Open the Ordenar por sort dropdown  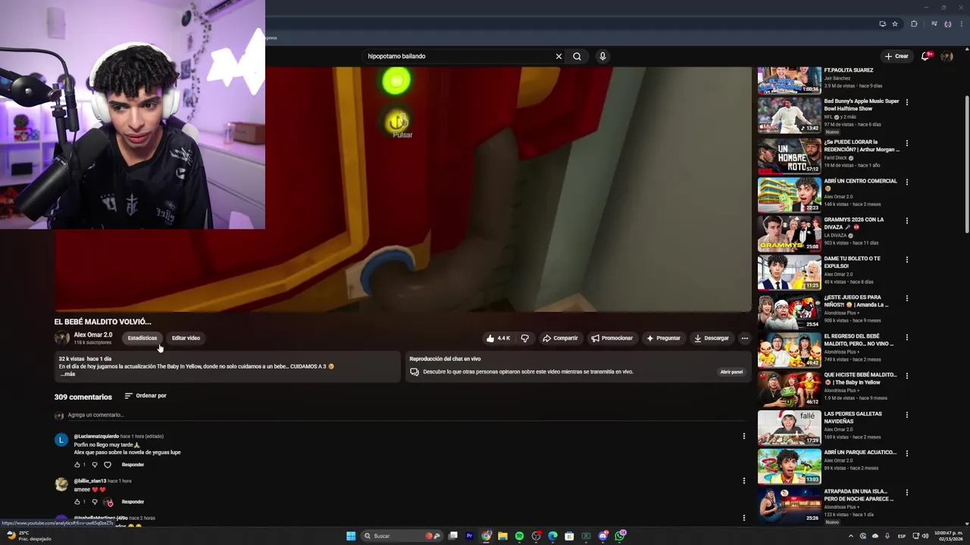145,396
